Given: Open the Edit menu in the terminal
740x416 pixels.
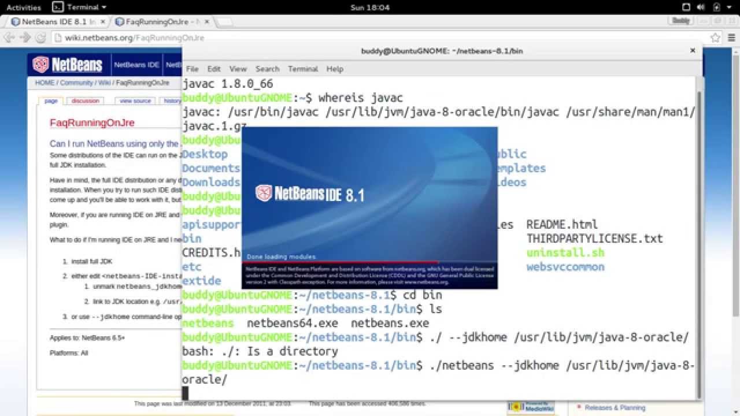Looking at the screenshot, I should tap(214, 69).
